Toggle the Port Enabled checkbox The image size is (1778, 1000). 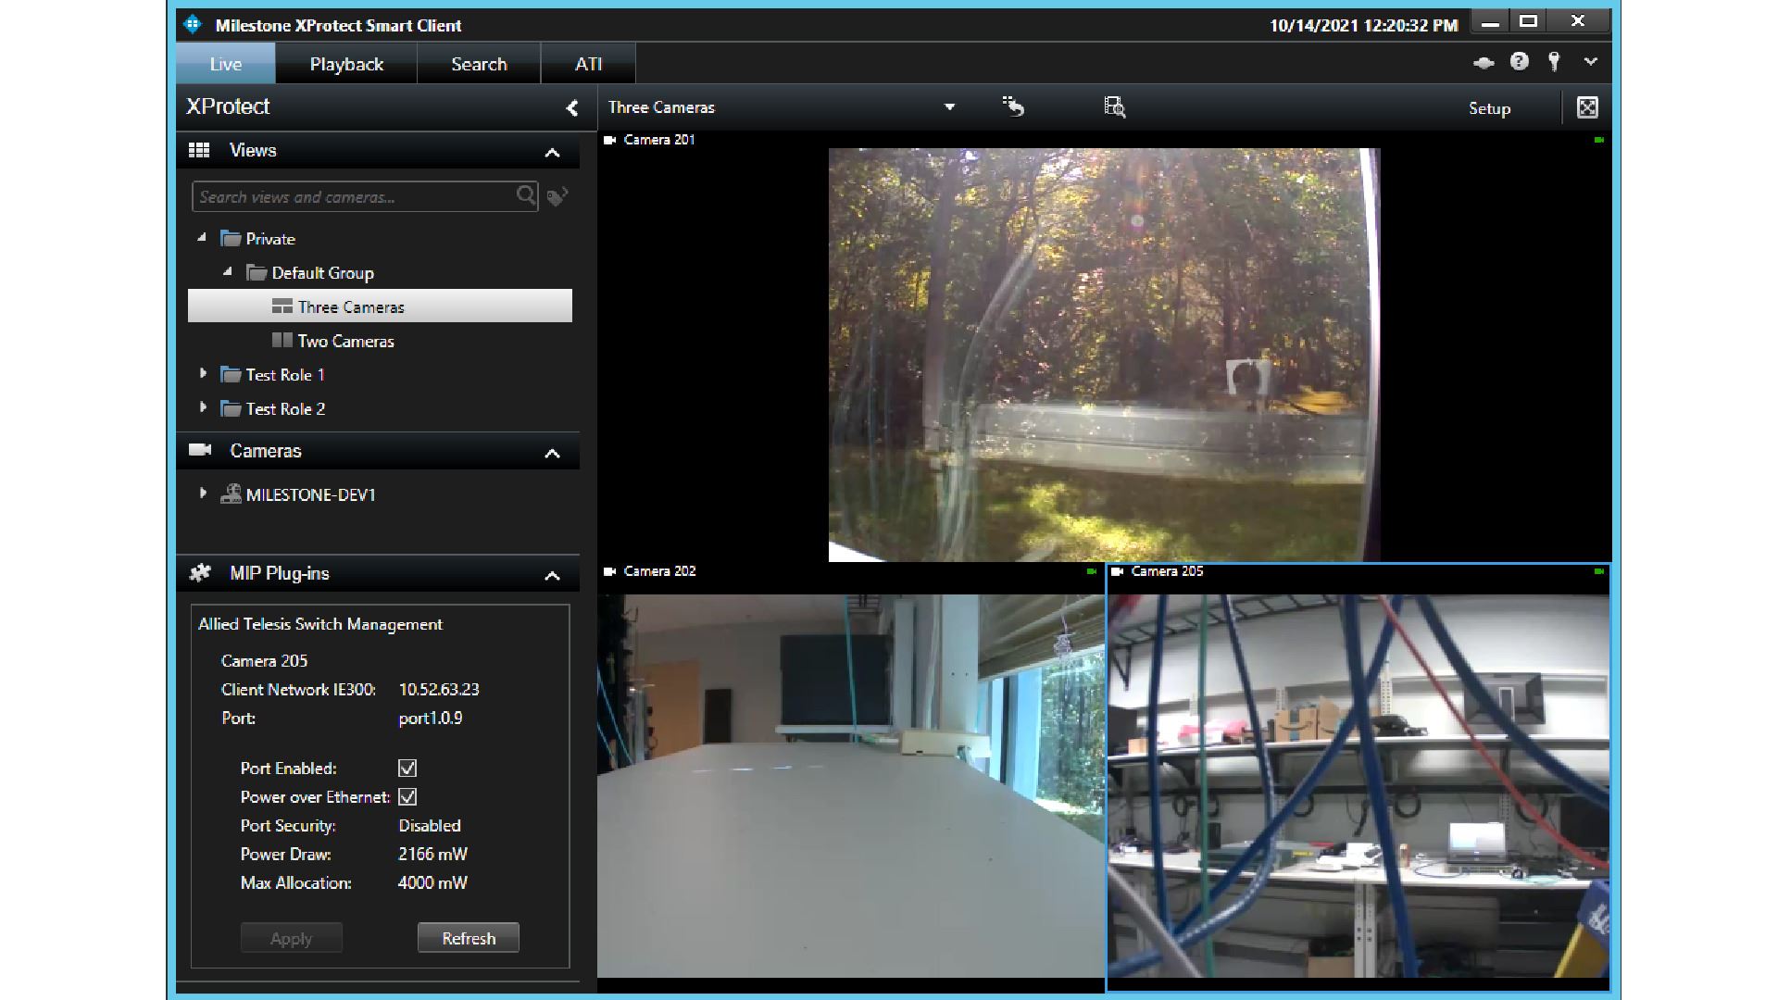point(407,768)
